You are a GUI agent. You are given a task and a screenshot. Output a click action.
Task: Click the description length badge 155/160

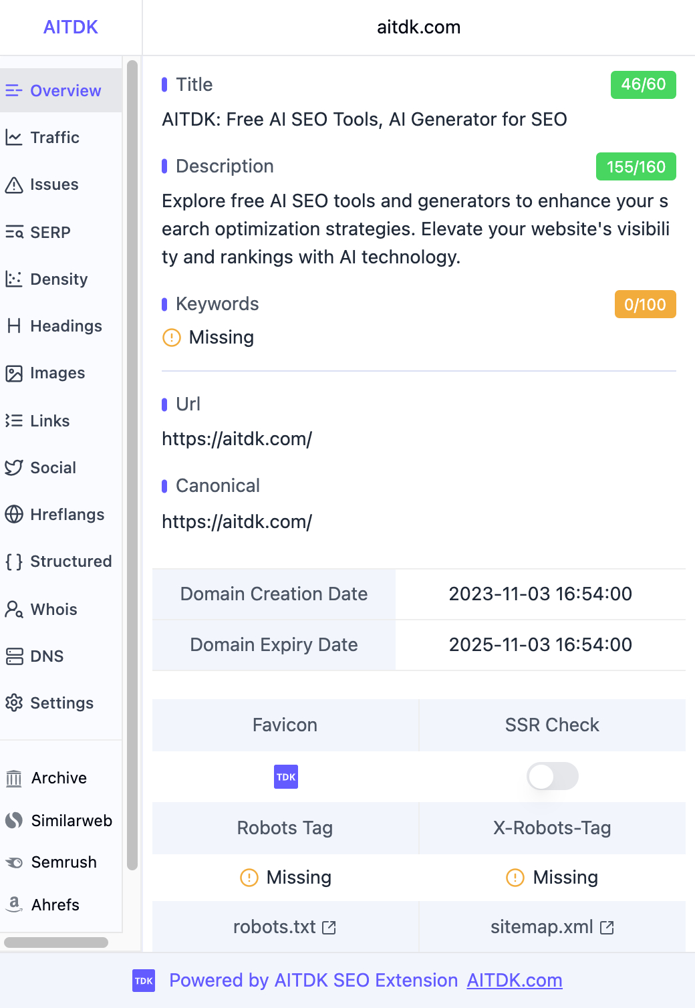(x=636, y=166)
